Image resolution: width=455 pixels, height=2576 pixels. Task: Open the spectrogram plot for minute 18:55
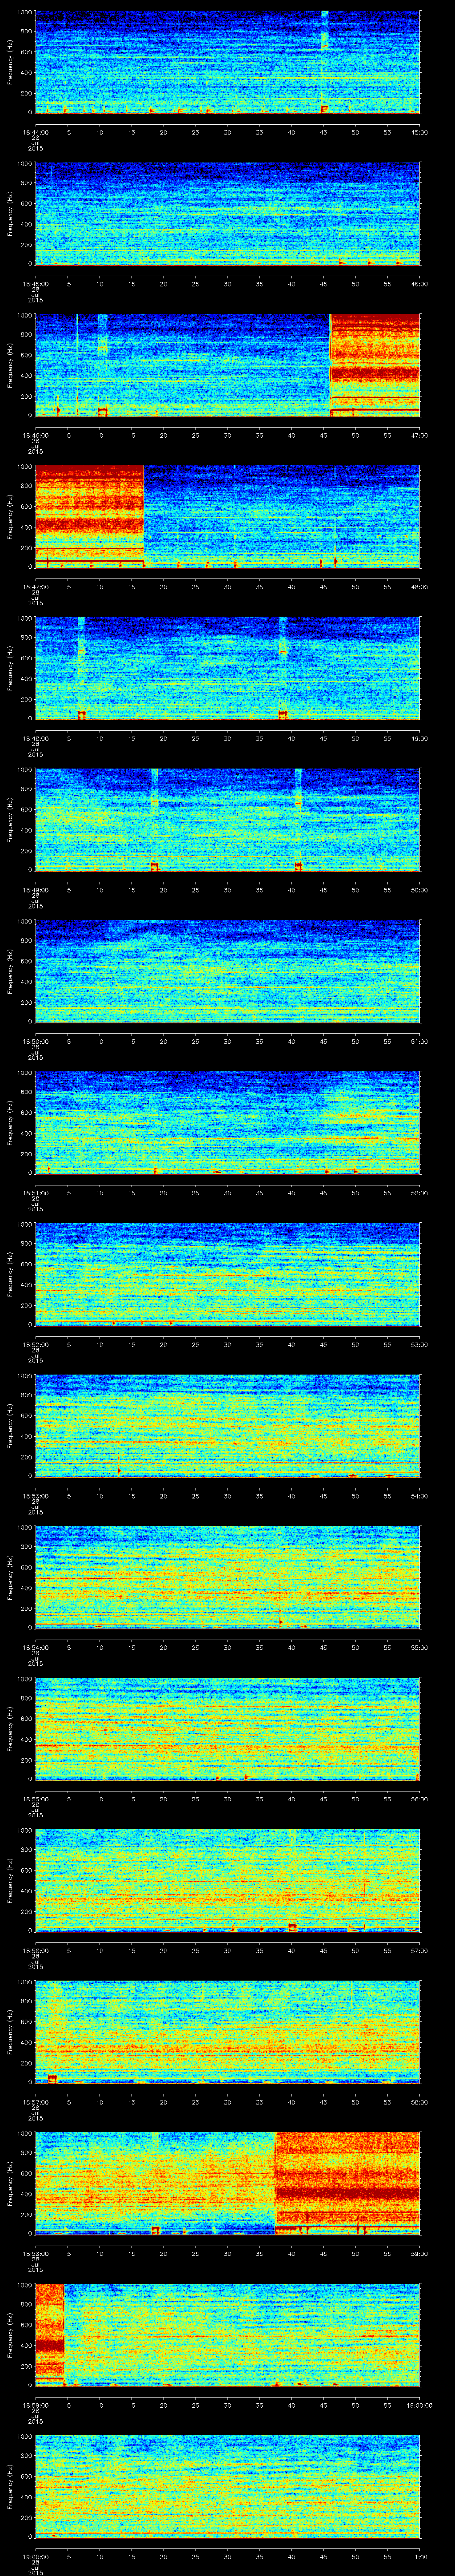coord(227,1729)
